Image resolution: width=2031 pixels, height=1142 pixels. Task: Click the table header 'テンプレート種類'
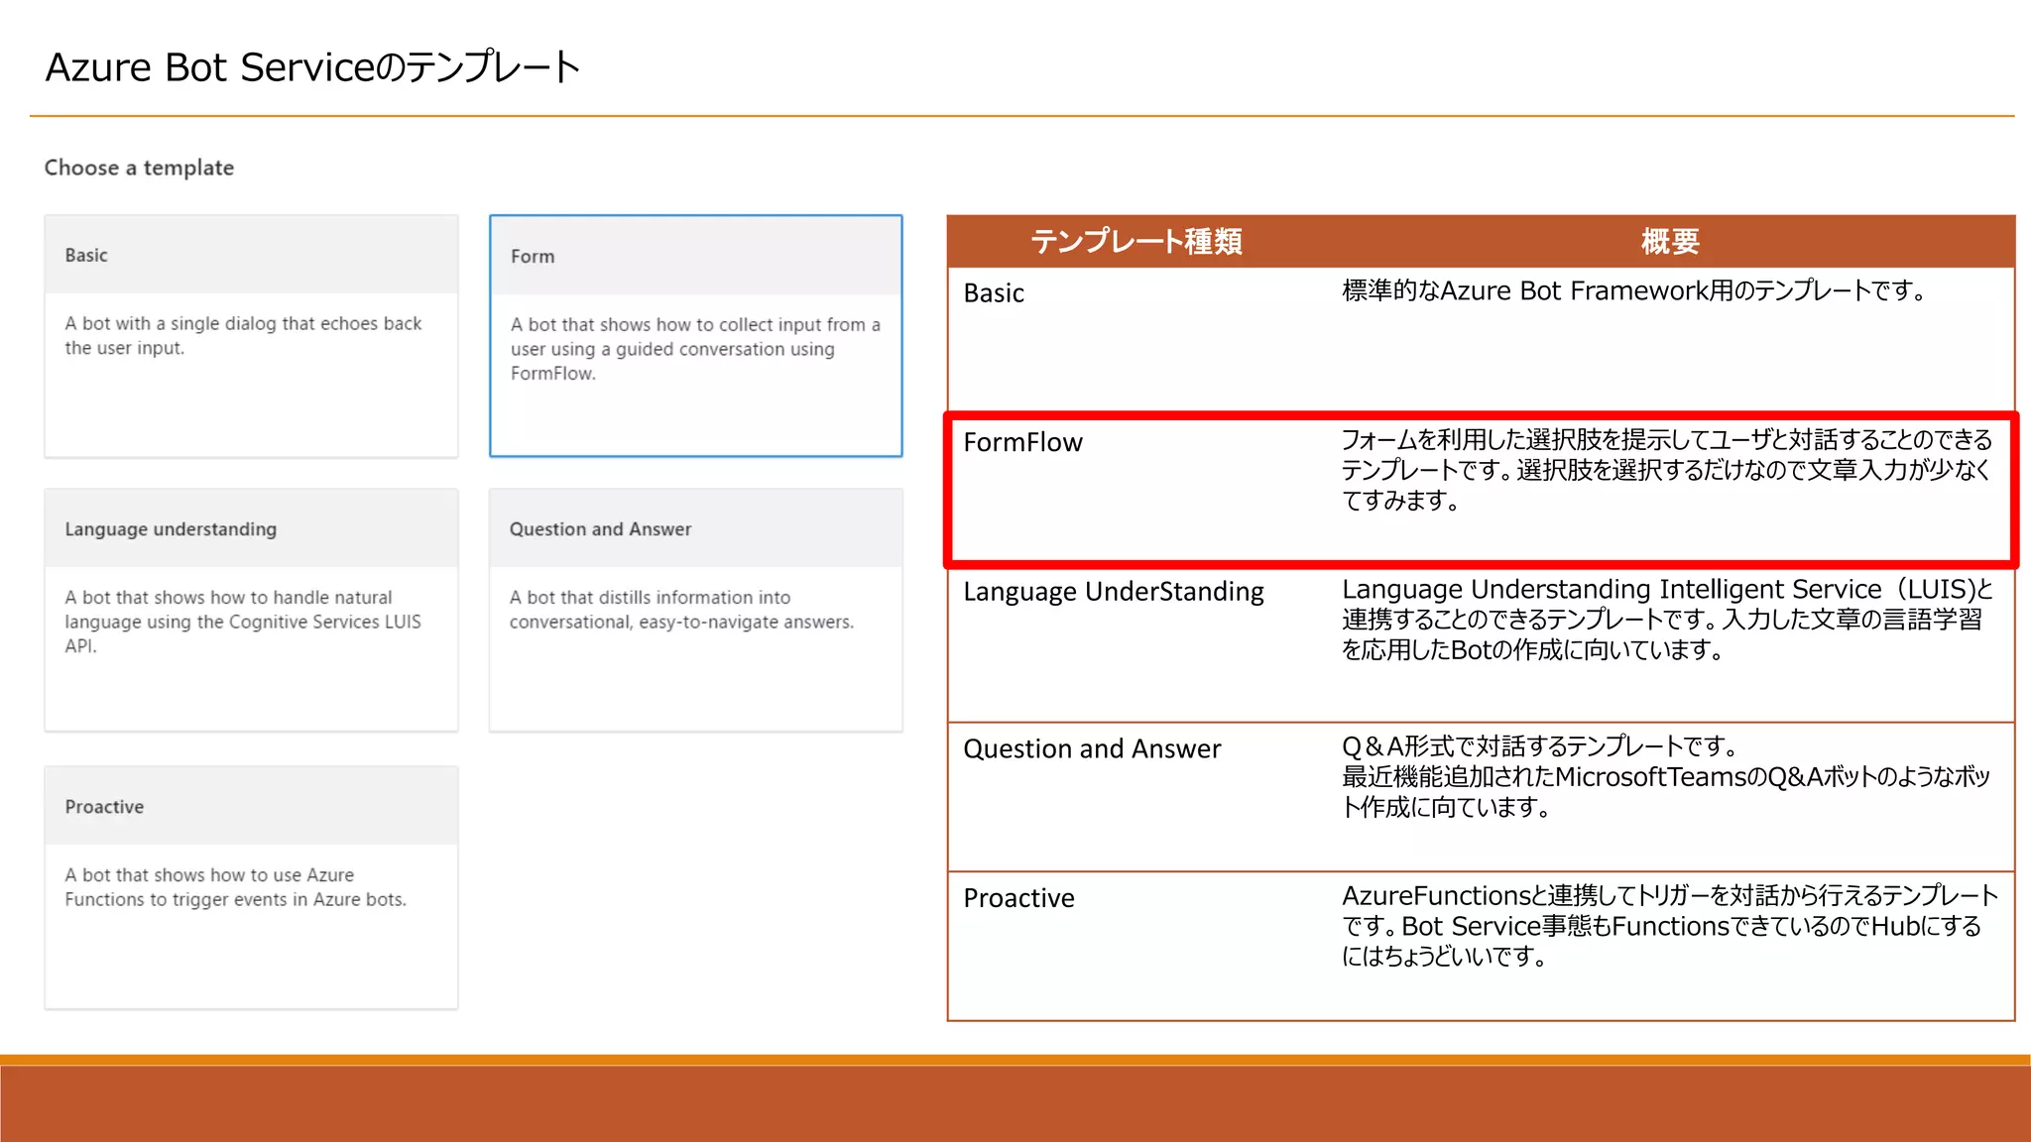[1136, 241]
